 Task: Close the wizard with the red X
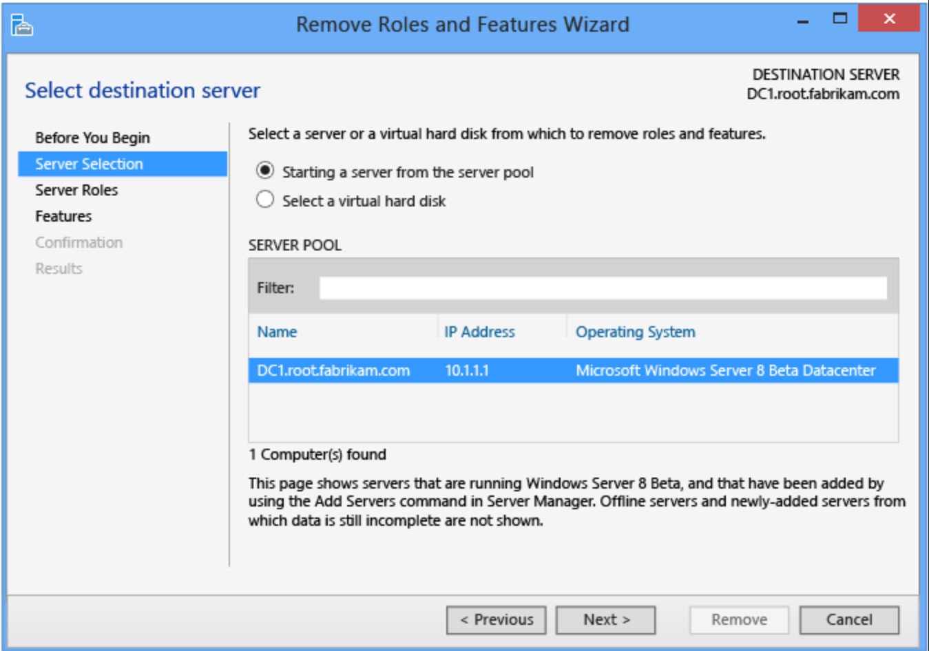point(888,19)
